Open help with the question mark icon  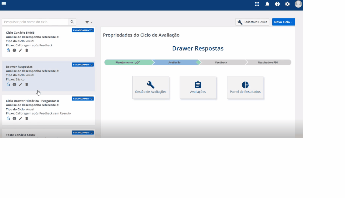click(277, 4)
